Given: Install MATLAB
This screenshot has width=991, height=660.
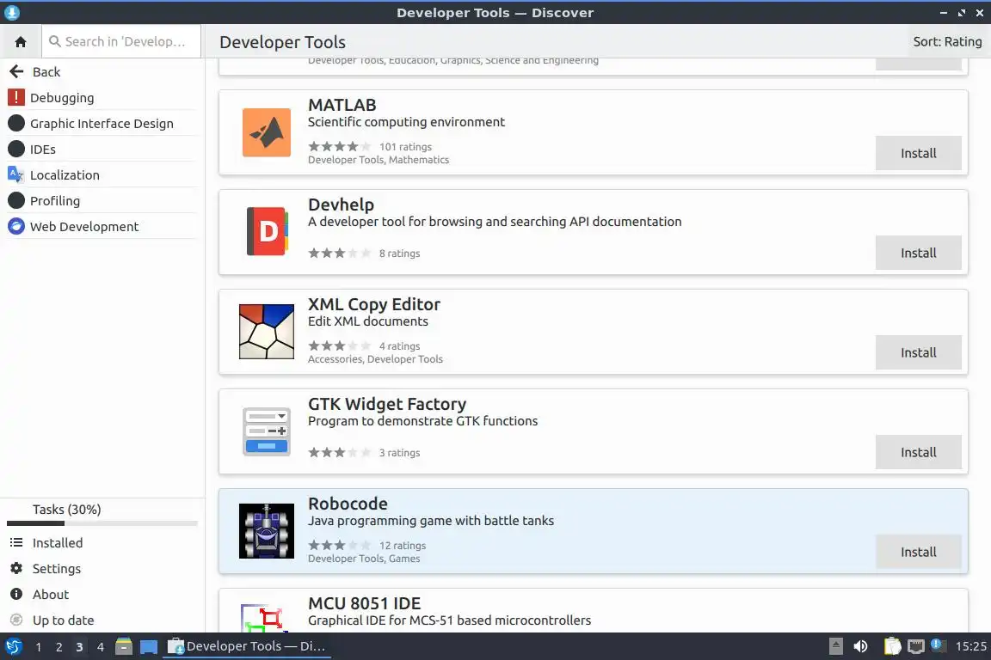Looking at the screenshot, I should 919,153.
